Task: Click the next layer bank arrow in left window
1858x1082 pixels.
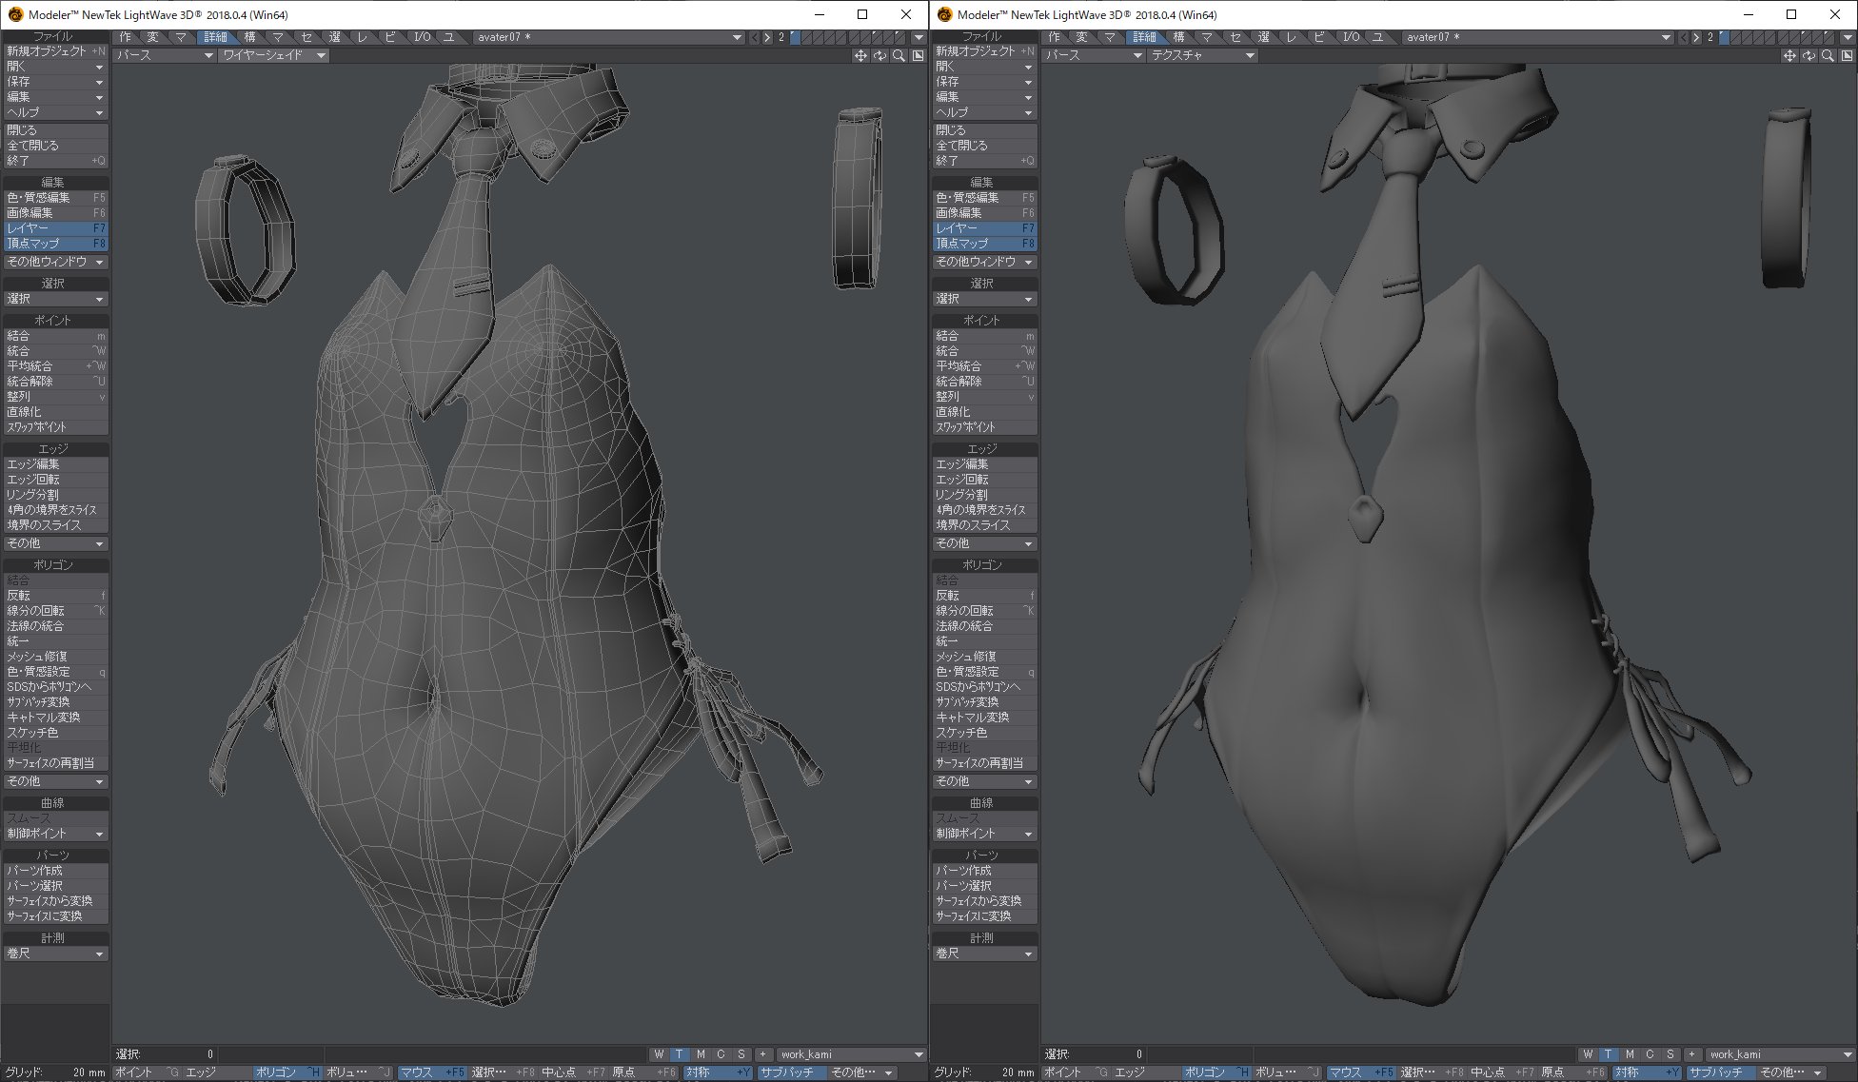Action: tap(767, 37)
